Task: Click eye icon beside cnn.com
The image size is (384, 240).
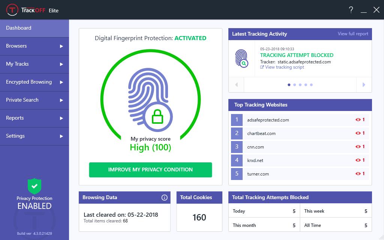Action: (x=358, y=147)
